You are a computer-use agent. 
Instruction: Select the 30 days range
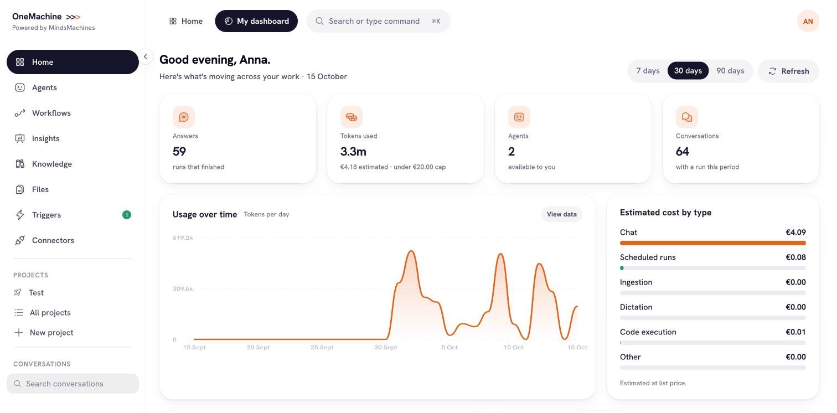coord(688,71)
